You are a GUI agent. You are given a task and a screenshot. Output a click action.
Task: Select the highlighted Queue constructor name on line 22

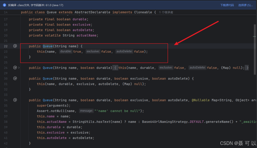(x=47, y=46)
